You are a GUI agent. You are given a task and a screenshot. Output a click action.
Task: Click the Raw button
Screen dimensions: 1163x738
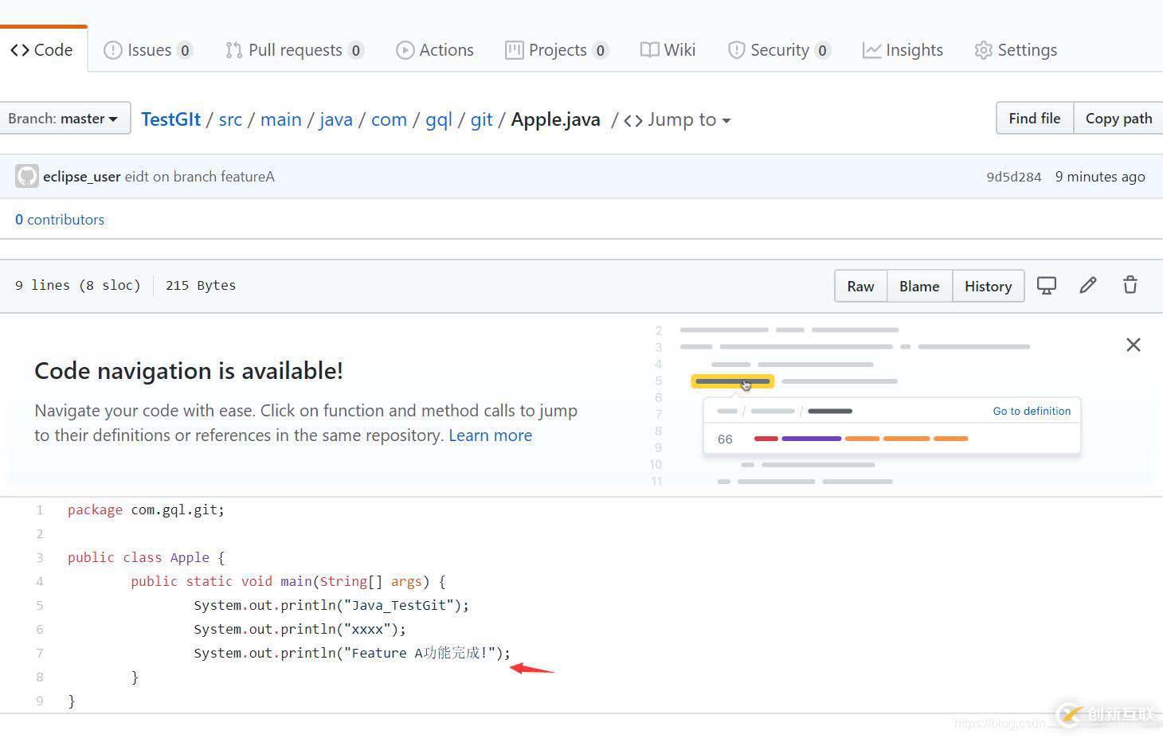[x=860, y=287]
